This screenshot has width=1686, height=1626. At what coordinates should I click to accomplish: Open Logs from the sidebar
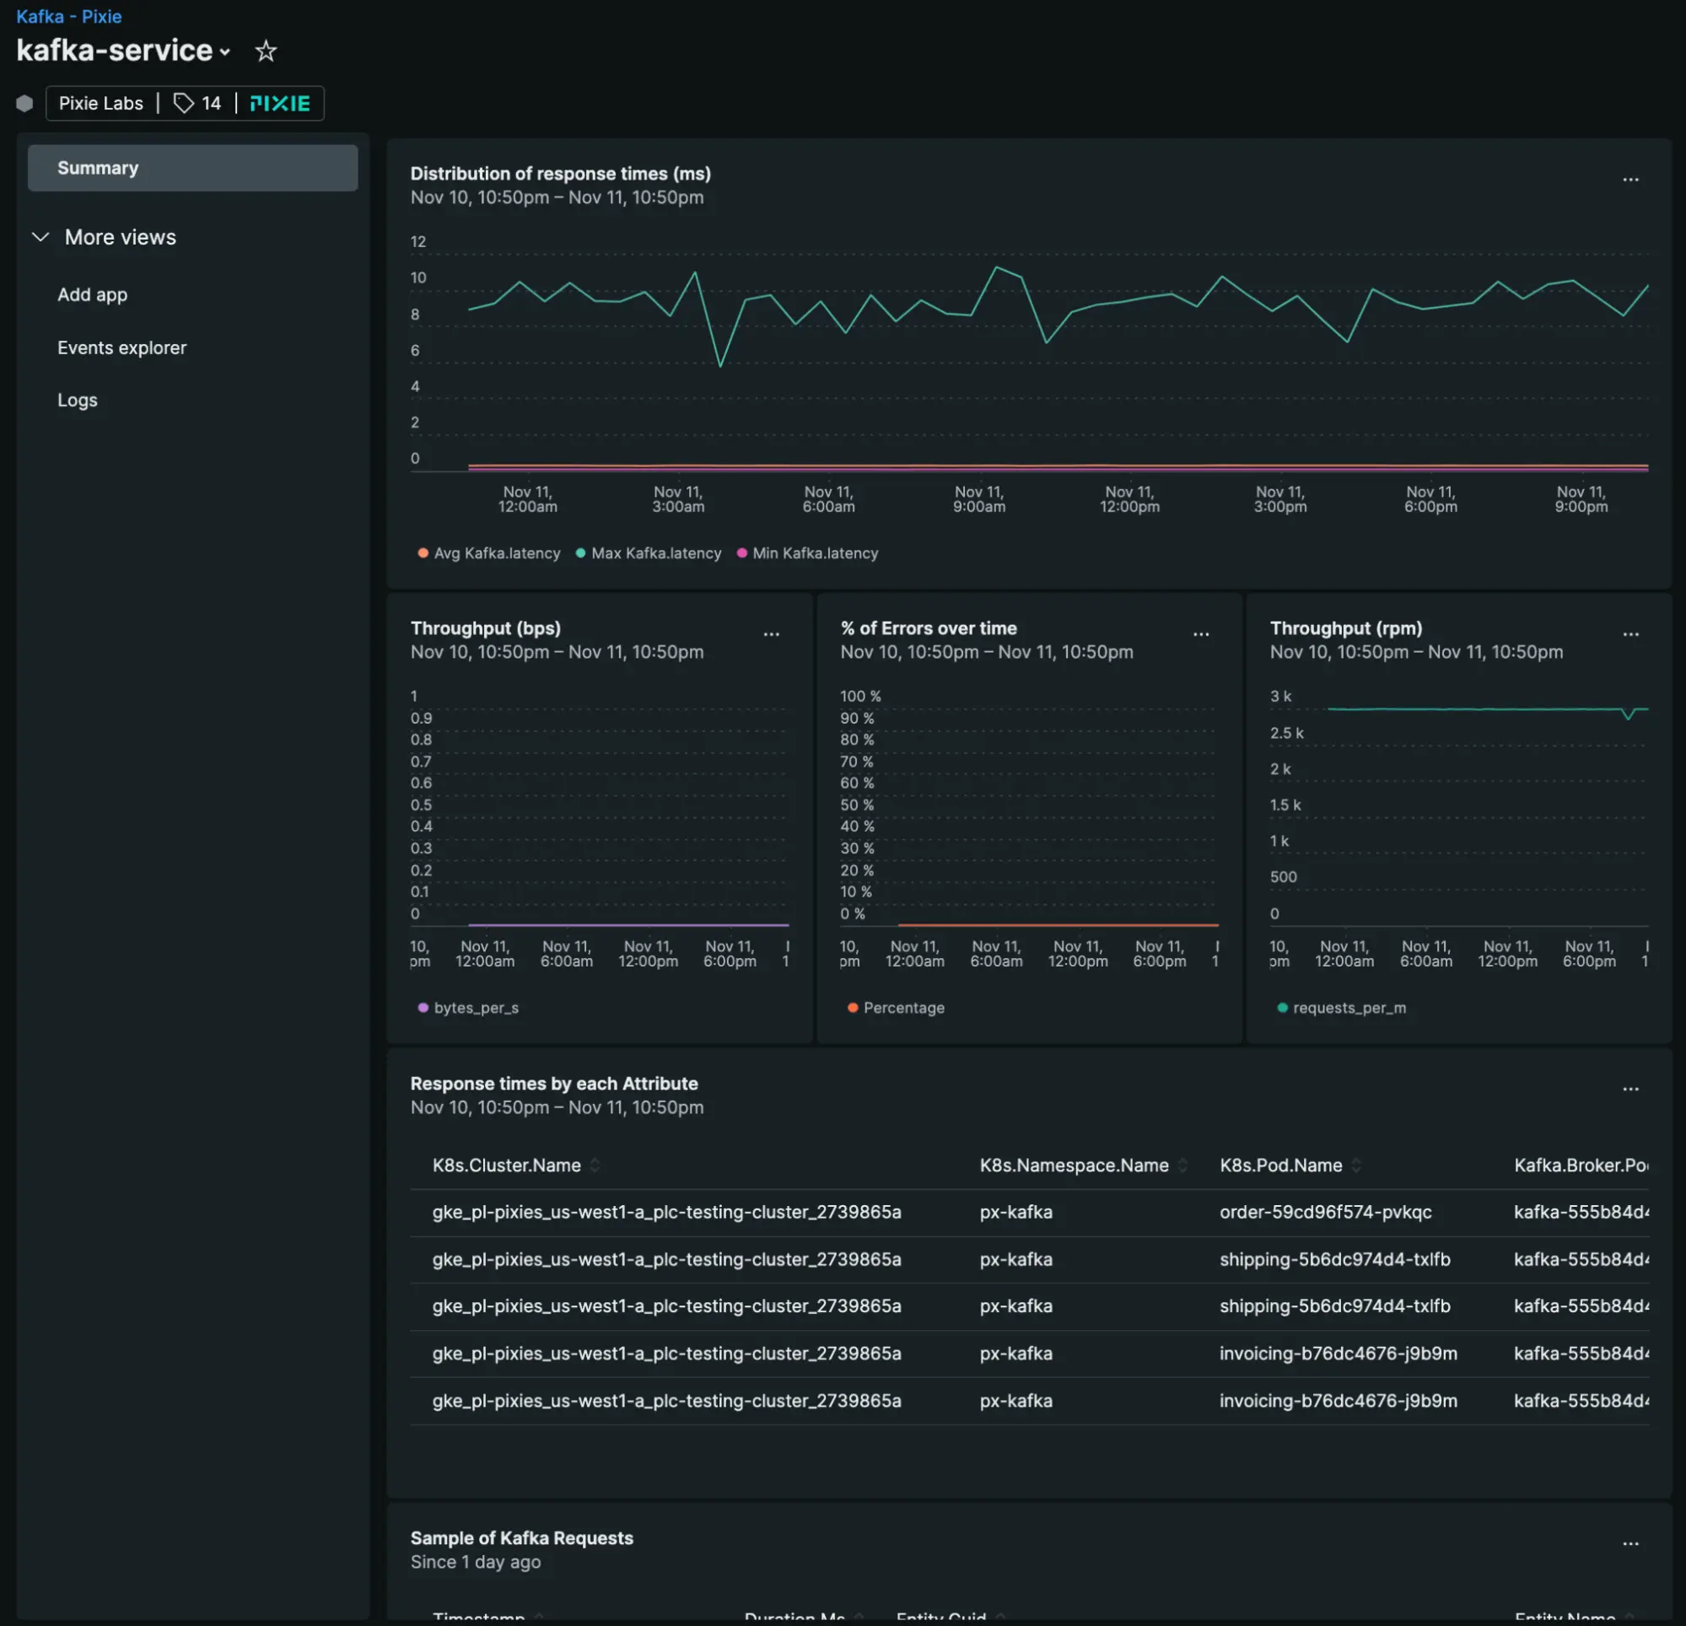pos(78,399)
